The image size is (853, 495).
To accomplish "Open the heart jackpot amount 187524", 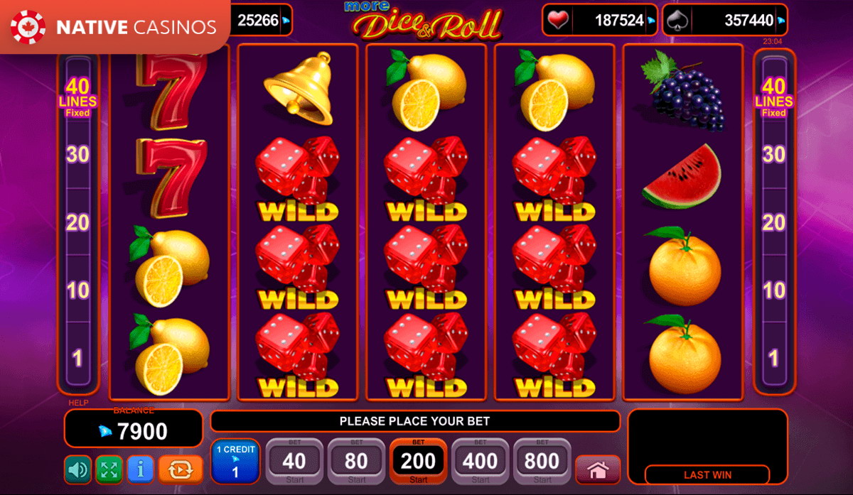I will click(599, 21).
